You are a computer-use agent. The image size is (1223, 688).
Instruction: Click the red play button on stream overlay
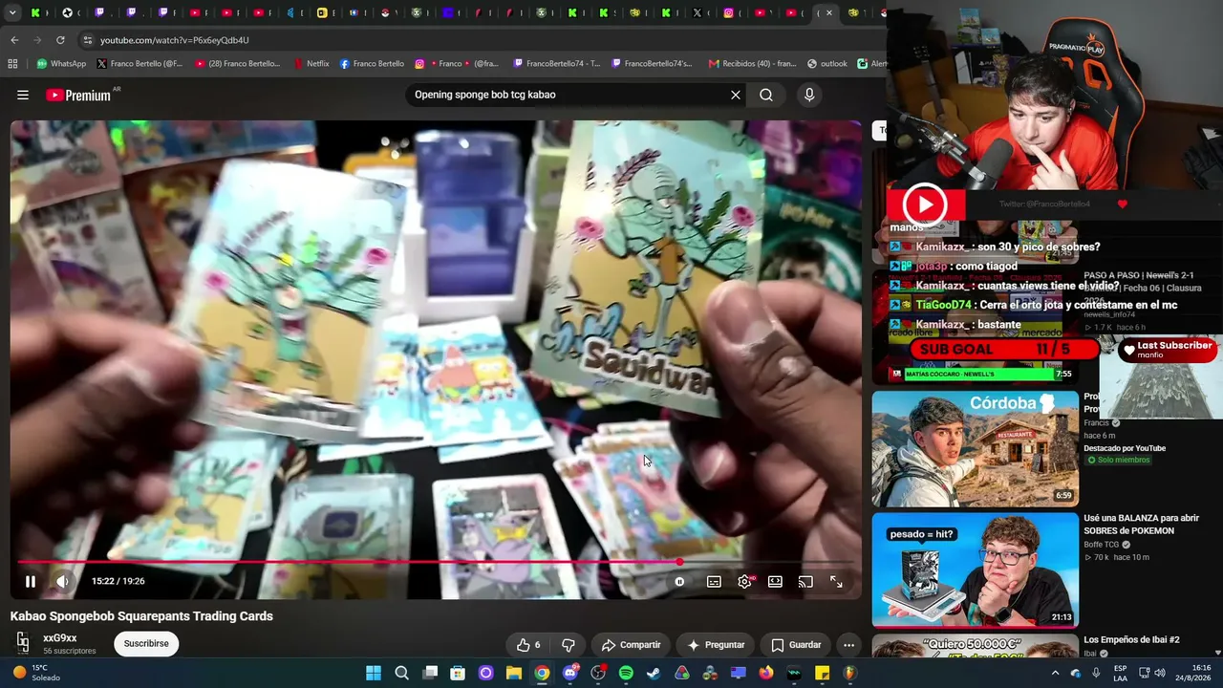[925, 204]
